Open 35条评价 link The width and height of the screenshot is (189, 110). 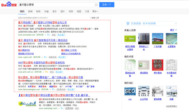[x=52, y=57]
